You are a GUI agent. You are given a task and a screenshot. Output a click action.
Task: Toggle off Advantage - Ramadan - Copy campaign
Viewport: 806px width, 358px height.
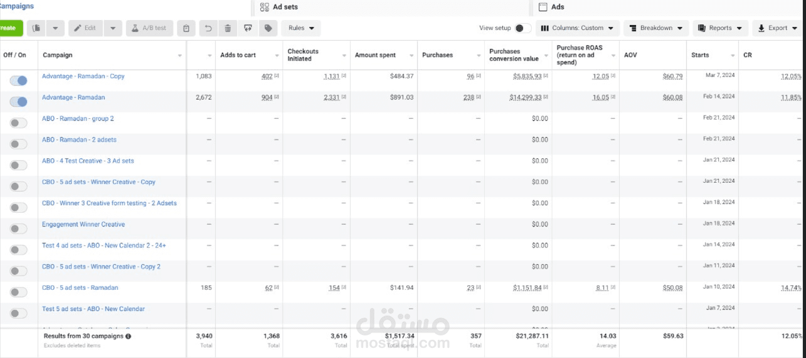click(x=19, y=81)
